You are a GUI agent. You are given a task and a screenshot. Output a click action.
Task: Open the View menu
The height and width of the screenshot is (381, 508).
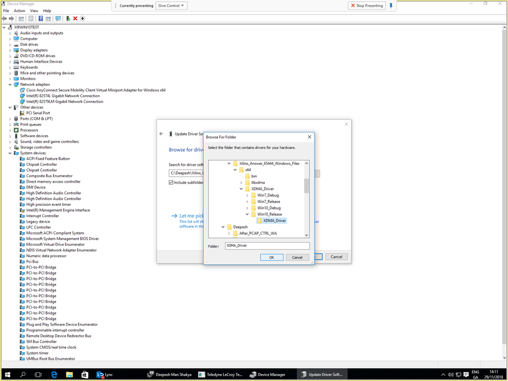point(34,10)
